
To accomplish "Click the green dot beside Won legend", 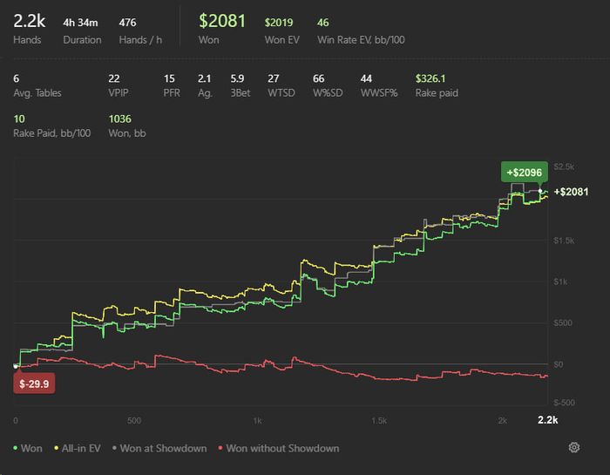I will click(15, 448).
